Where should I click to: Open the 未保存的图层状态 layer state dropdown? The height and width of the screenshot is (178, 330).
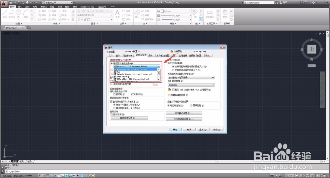click(94, 15)
